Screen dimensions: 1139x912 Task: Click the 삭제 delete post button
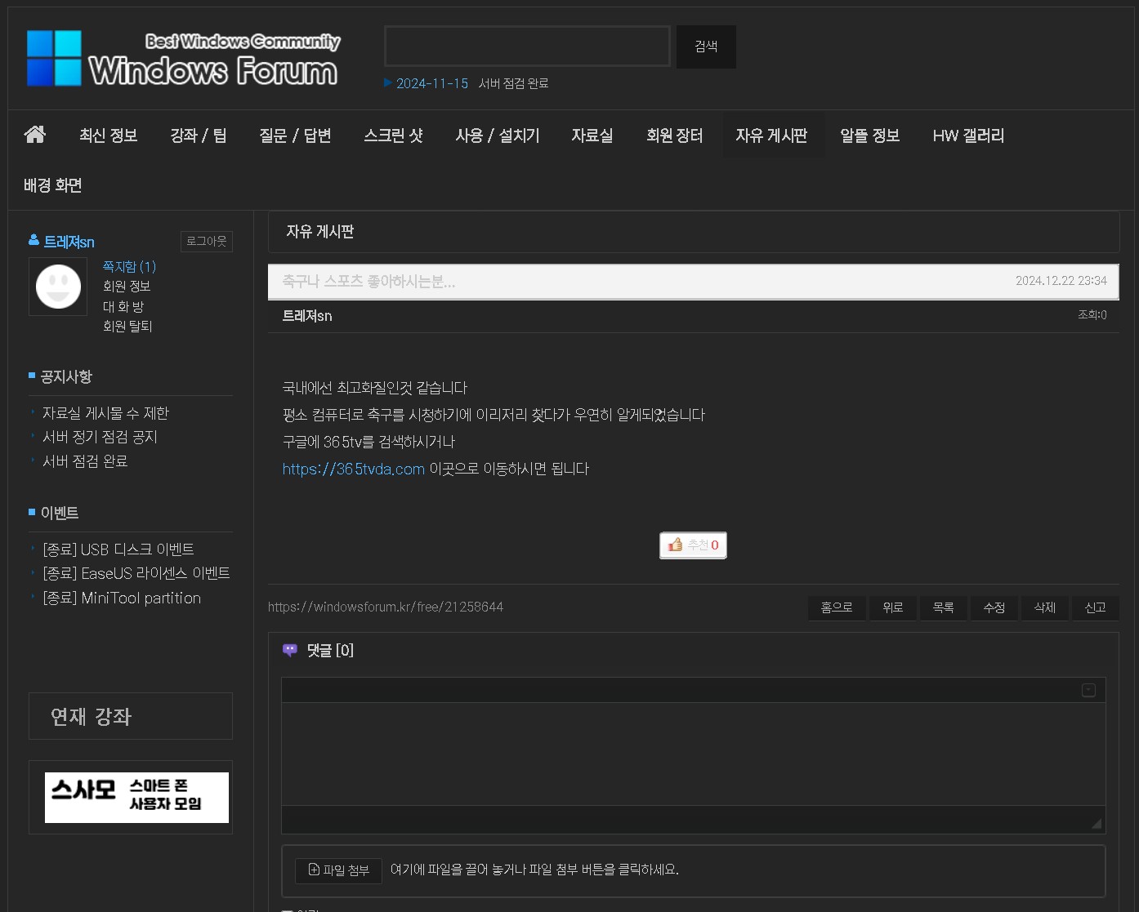click(1045, 607)
